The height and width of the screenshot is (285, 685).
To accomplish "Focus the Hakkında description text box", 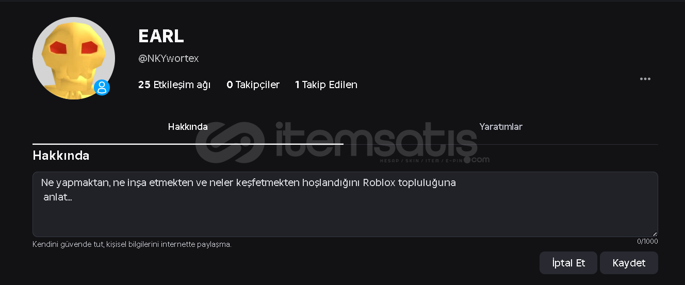I will (x=345, y=204).
